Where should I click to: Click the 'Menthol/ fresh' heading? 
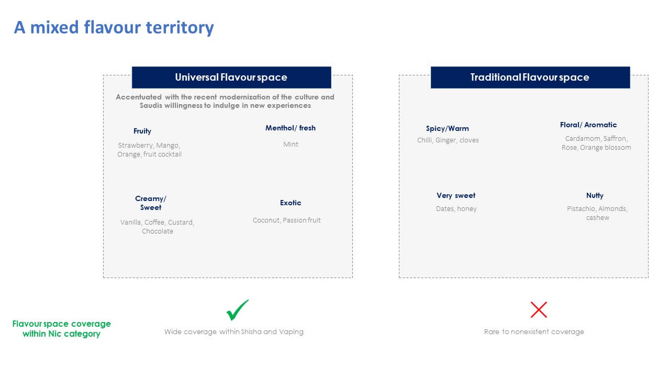(291, 128)
